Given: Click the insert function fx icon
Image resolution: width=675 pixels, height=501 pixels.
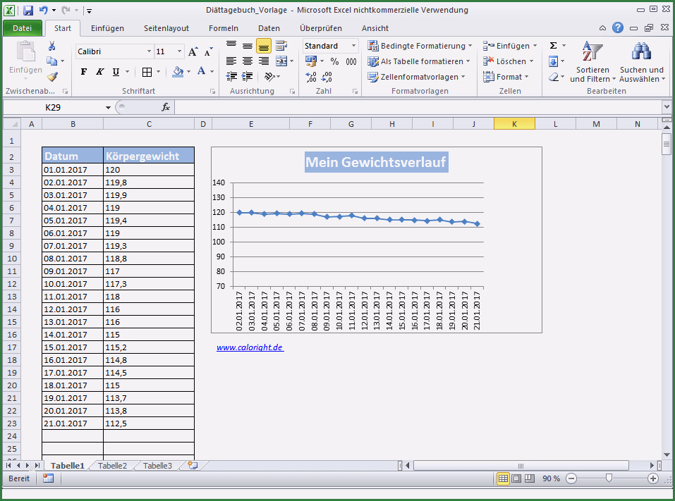Looking at the screenshot, I should point(166,107).
